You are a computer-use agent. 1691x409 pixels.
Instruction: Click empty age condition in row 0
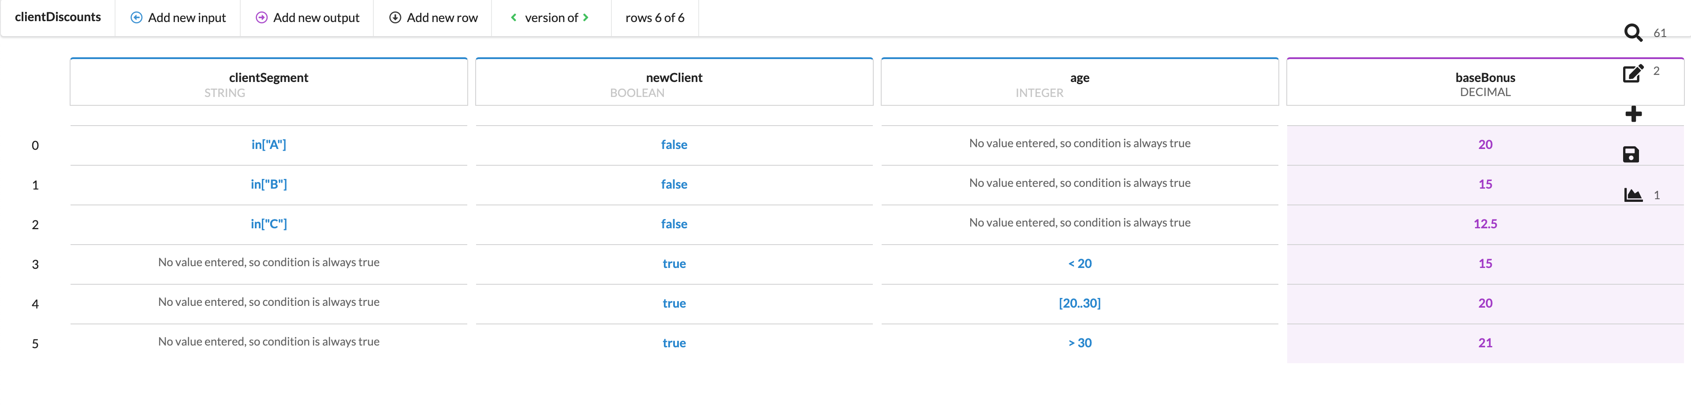(1079, 144)
